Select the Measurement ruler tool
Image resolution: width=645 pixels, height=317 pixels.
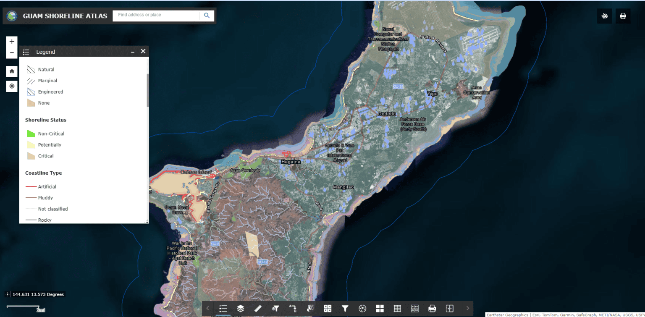click(x=258, y=309)
